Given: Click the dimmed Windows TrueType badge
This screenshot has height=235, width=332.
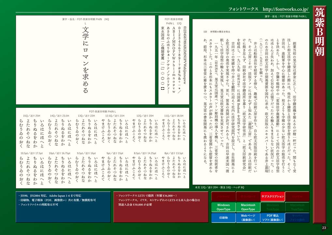Looking at the screenshot, I should coord(273,207).
